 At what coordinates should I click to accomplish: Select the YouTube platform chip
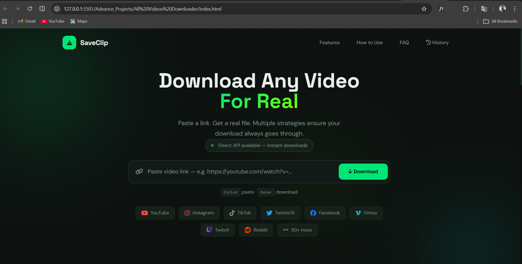pos(155,213)
